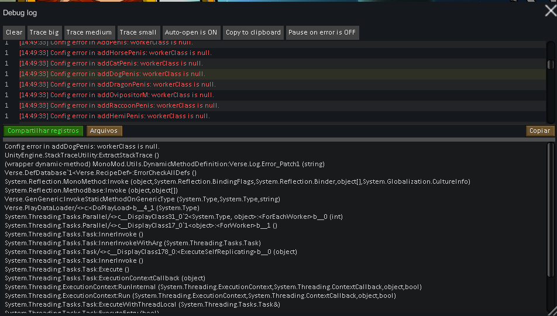This screenshot has width=557, height=316.
Task: Select addRaccoonPenis config error entry
Action: [x=274, y=105]
